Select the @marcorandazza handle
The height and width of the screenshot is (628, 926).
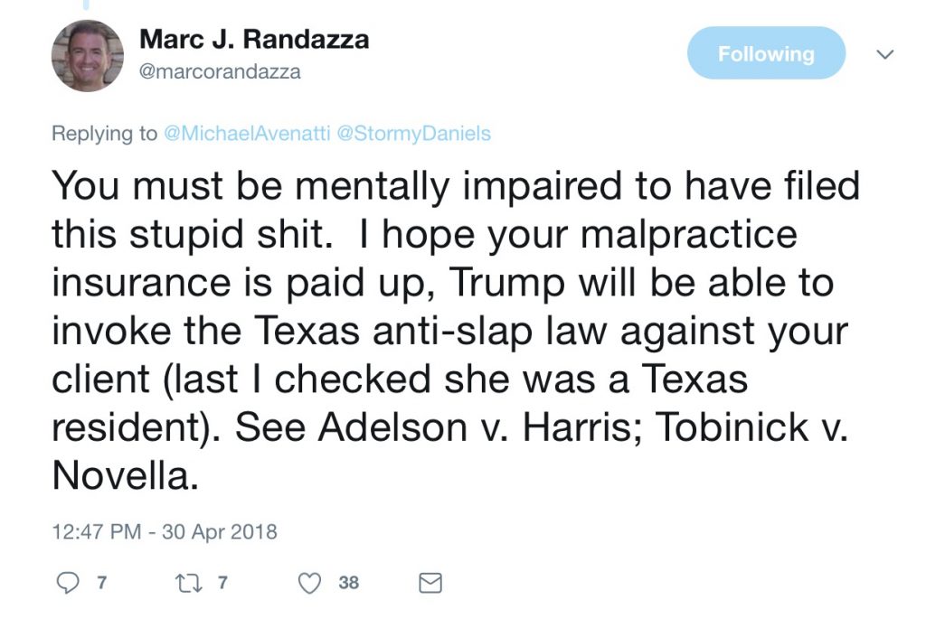click(220, 71)
